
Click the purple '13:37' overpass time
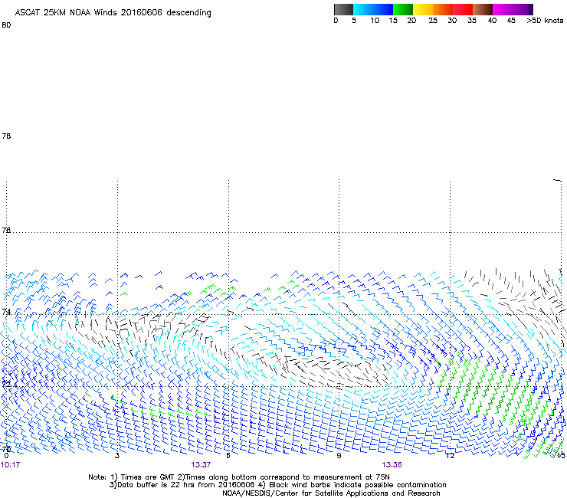(201, 465)
